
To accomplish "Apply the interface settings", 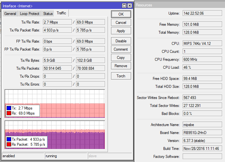I will [x=121, y=31].
